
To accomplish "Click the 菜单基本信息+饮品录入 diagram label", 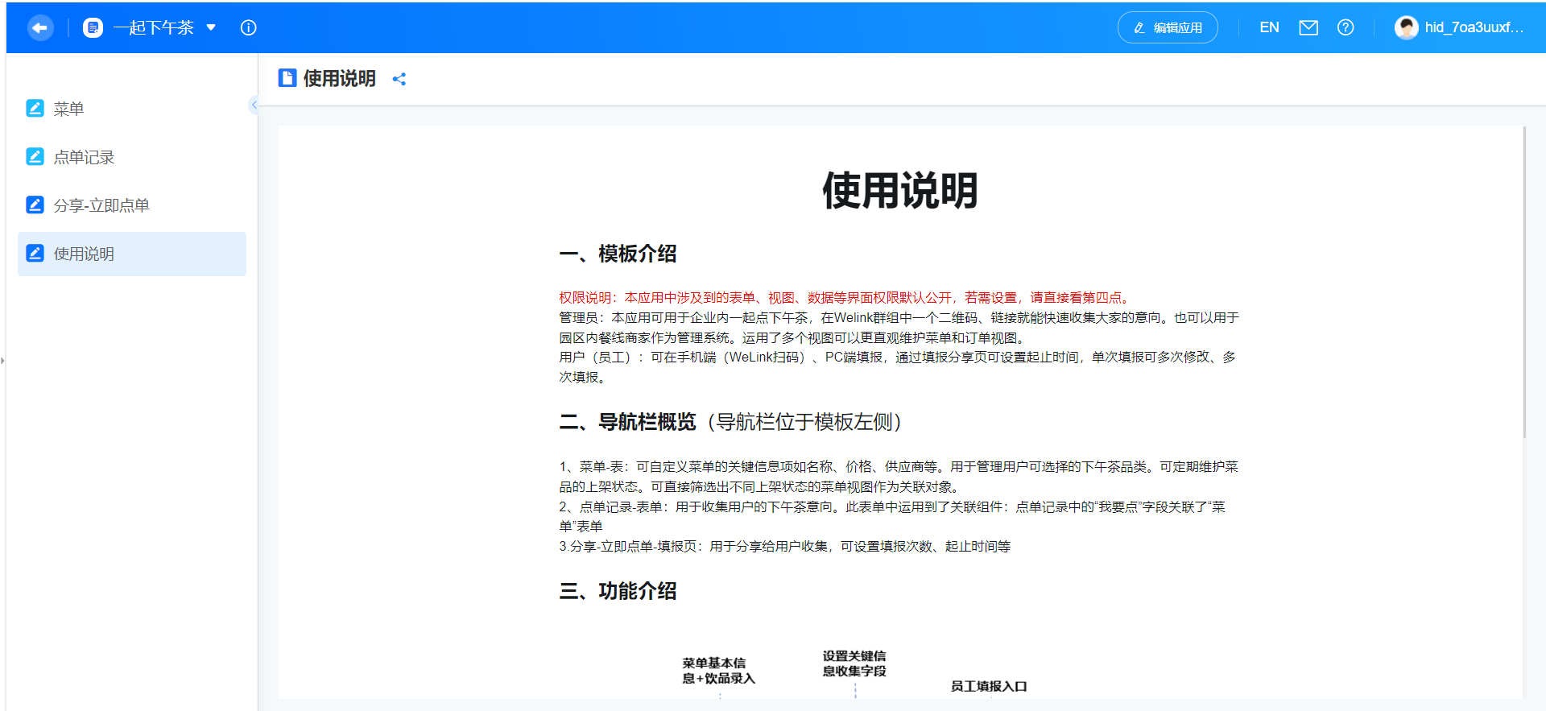I will click(718, 671).
